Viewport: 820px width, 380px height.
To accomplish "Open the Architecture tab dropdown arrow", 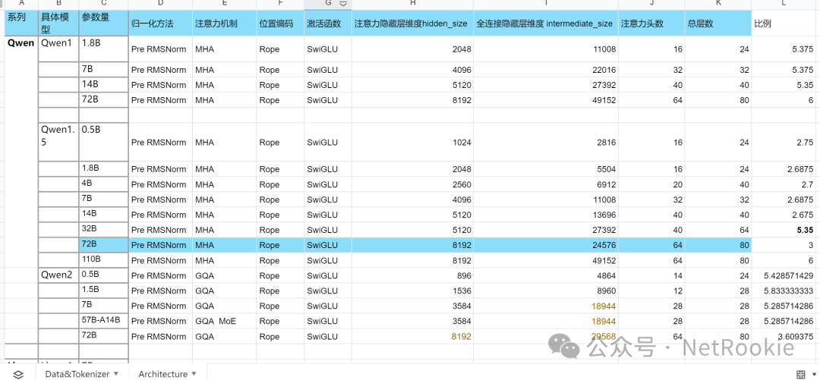I will pyautogui.click(x=194, y=374).
